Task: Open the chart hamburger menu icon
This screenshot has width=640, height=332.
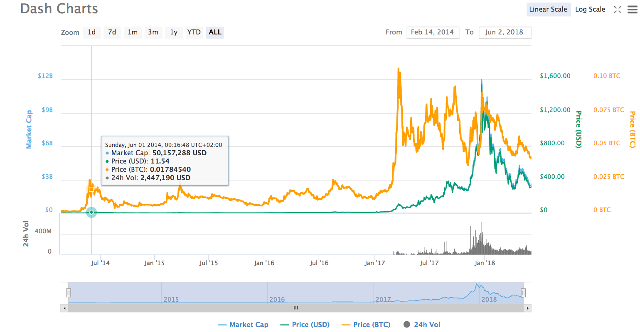Action: pos(632,10)
